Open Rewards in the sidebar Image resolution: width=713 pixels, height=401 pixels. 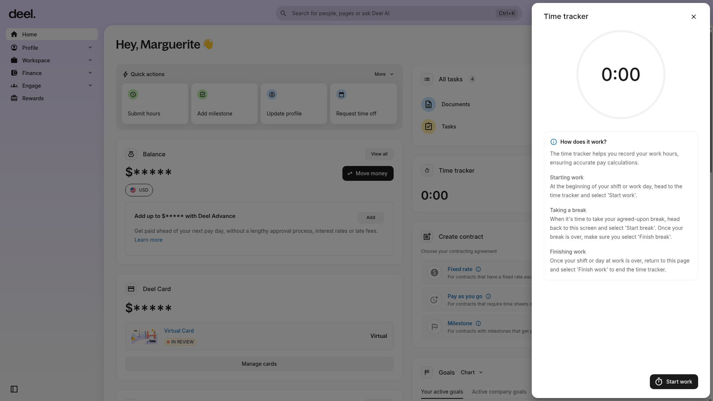coord(52,98)
